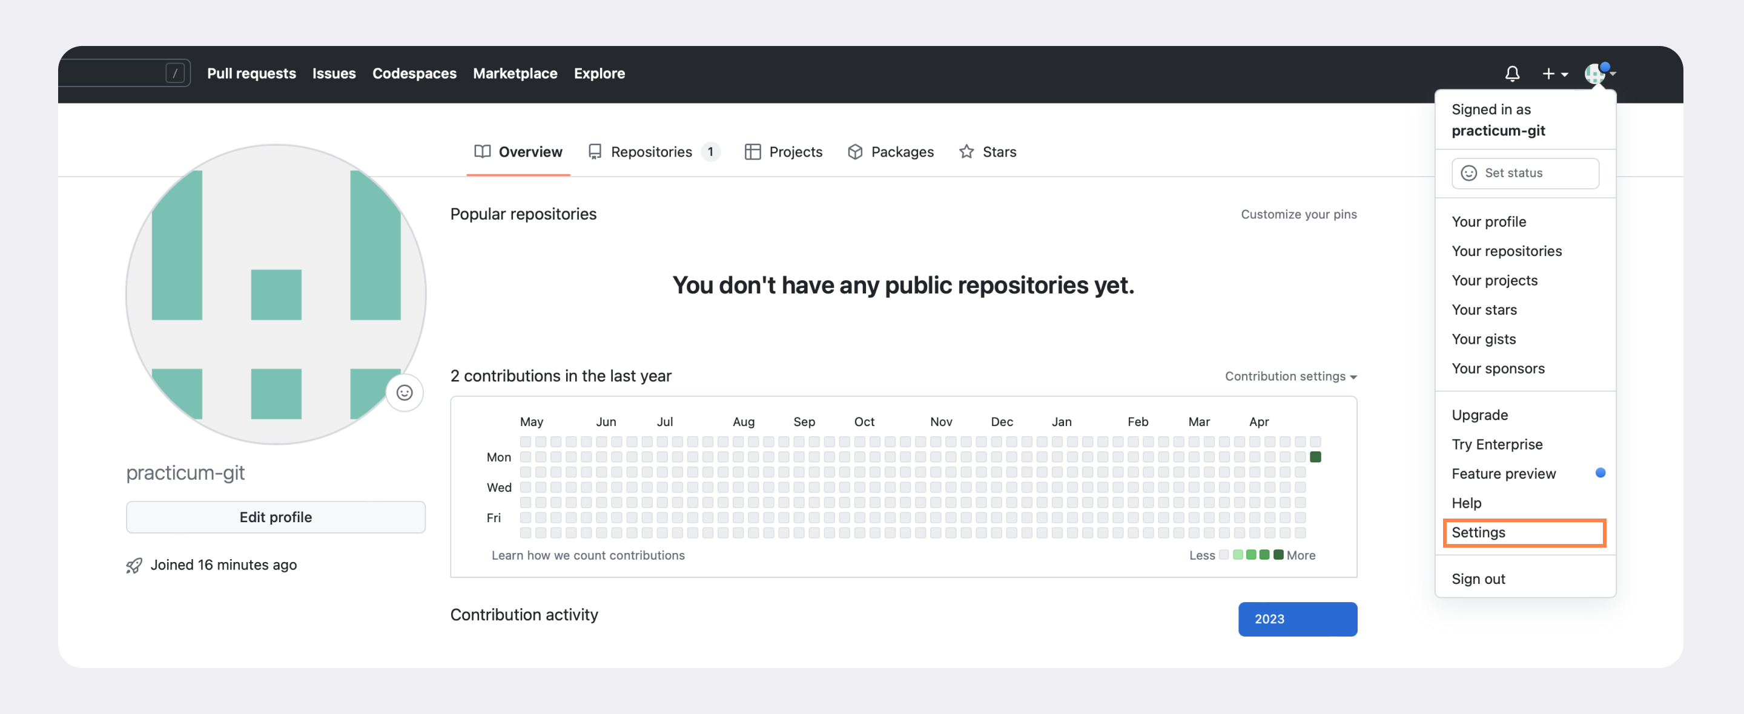Open Settings in the user menu
Viewport: 1744px width, 714px height.
click(1525, 532)
